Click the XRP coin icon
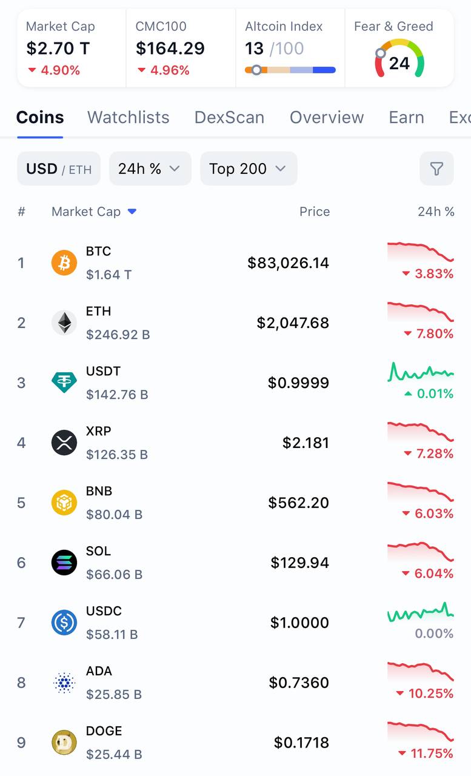The height and width of the screenshot is (776, 471). pos(64,443)
